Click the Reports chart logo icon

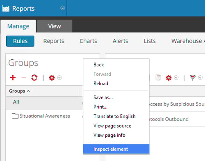point(6,8)
